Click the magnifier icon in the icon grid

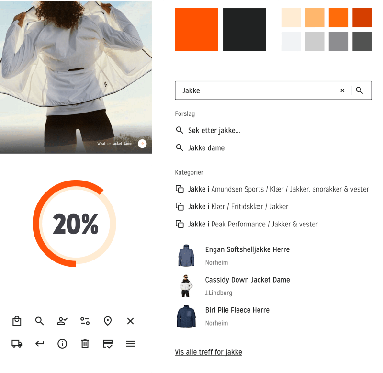(39, 321)
